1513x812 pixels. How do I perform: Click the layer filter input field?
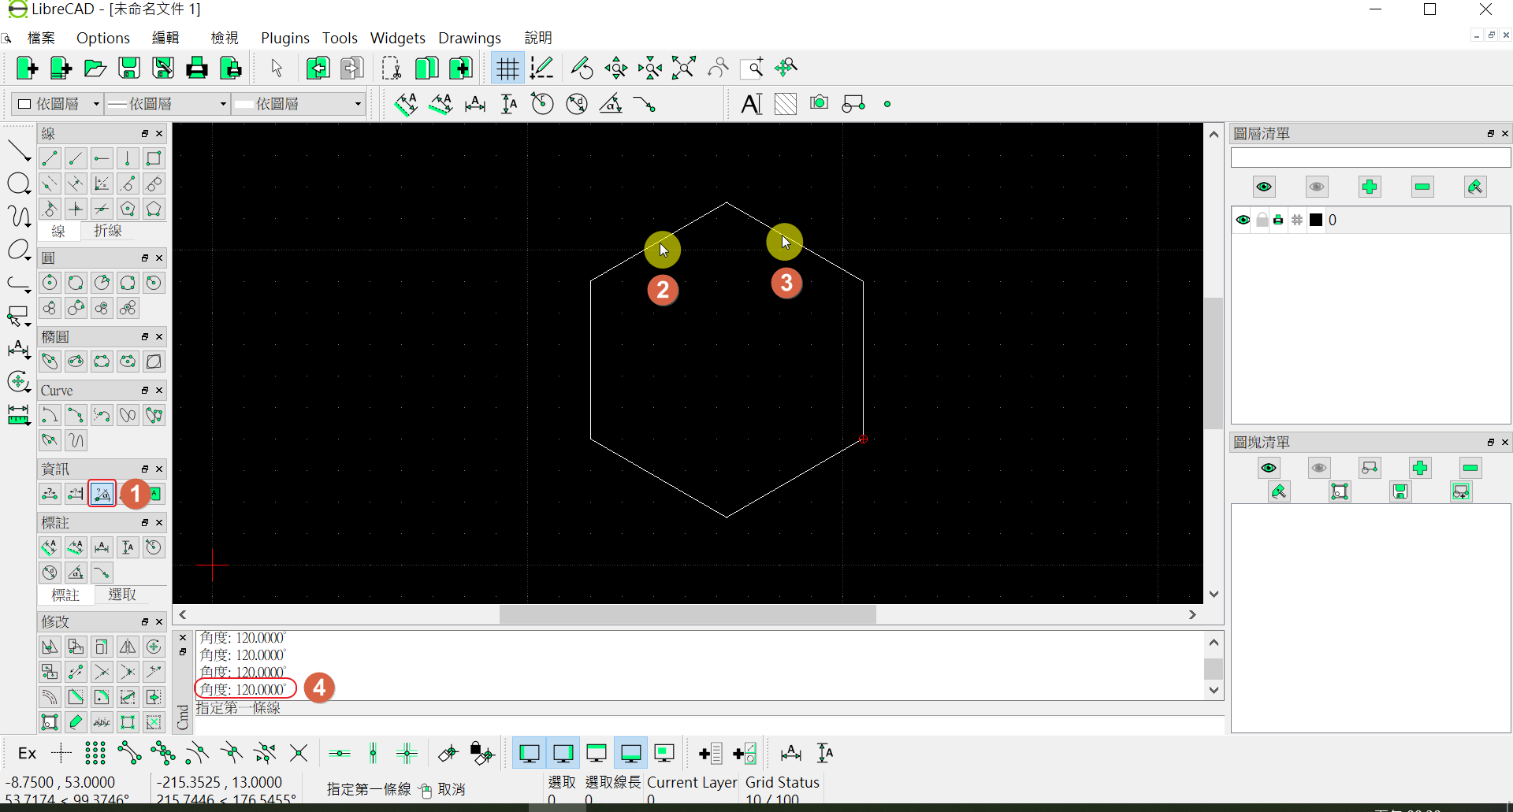(x=1370, y=158)
